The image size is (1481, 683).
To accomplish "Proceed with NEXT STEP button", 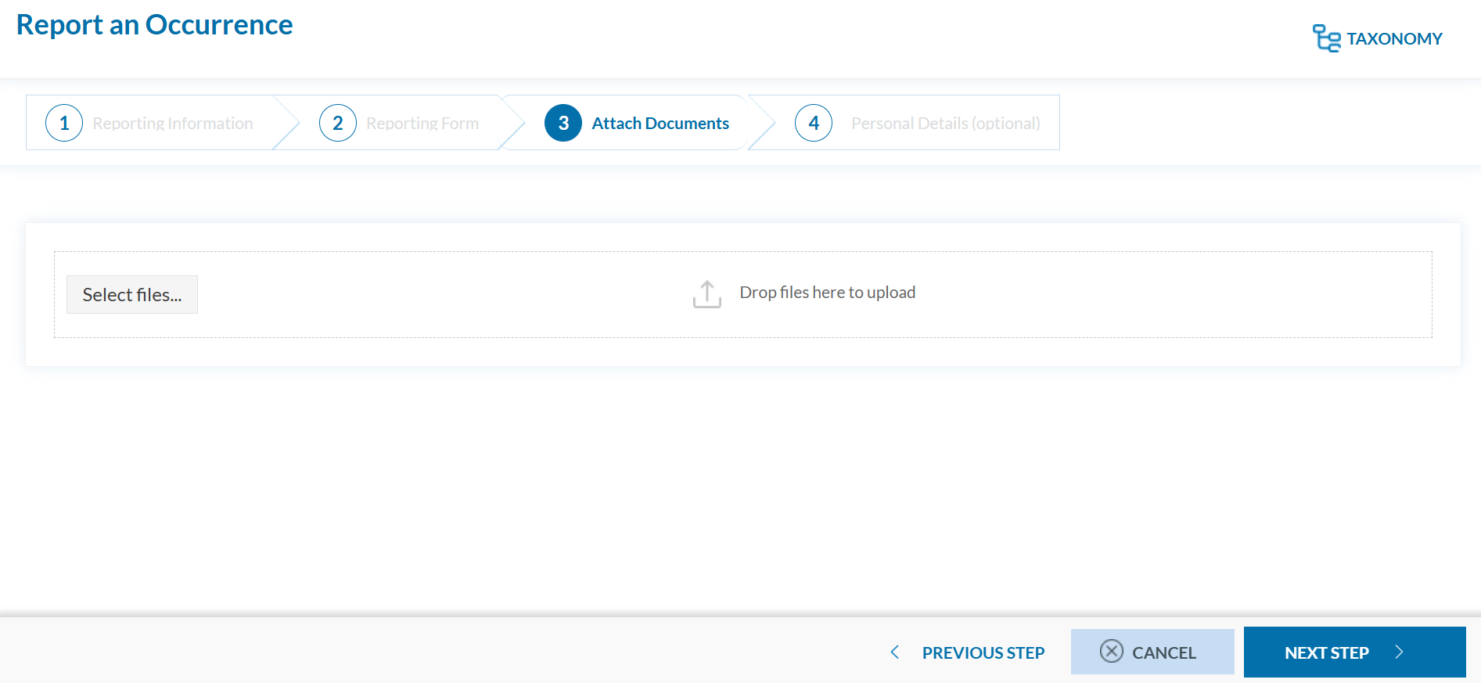I will pyautogui.click(x=1355, y=652).
